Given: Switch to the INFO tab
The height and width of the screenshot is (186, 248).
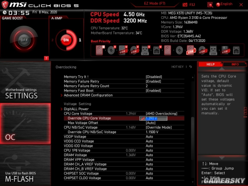Looking at the screenshot, I should (x=235, y=64).
